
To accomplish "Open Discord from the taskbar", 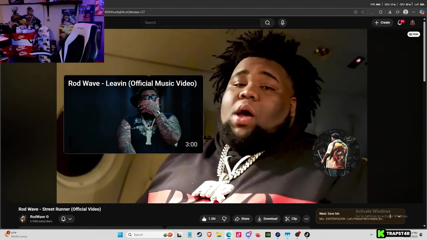I will click(x=249, y=235).
